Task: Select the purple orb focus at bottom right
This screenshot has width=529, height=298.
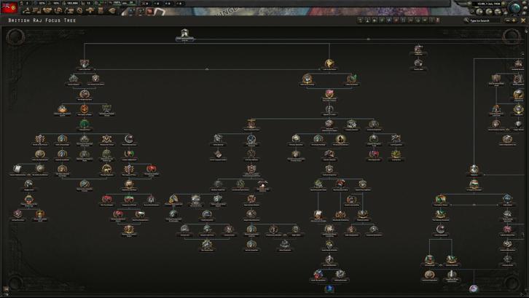Action: click(474, 289)
